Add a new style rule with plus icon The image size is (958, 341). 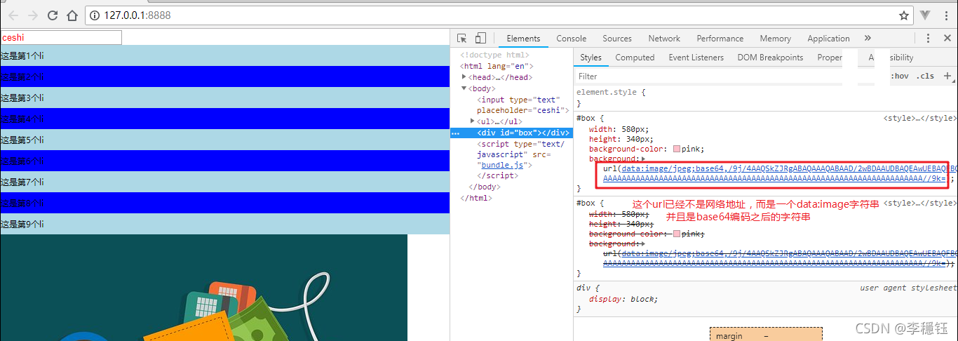[x=947, y=76]
